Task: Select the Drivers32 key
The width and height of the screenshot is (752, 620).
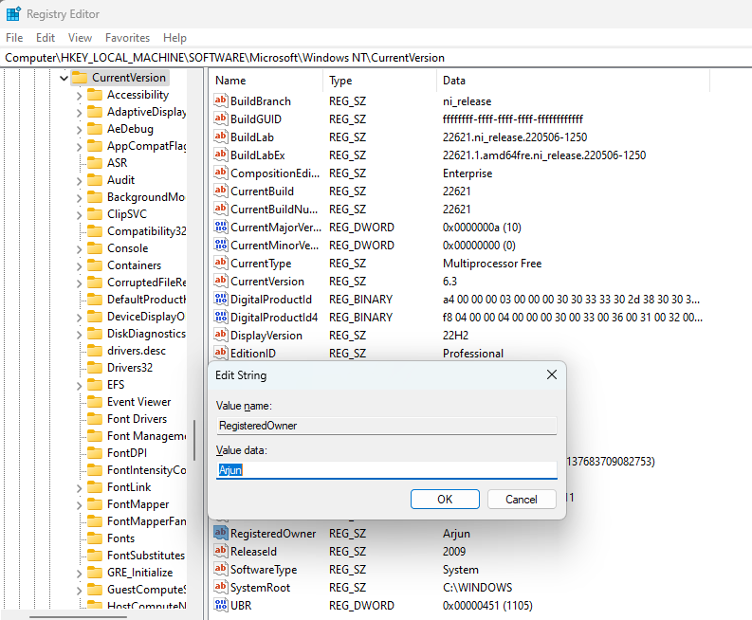Action: pyautogui.click(x=130, y=367)
